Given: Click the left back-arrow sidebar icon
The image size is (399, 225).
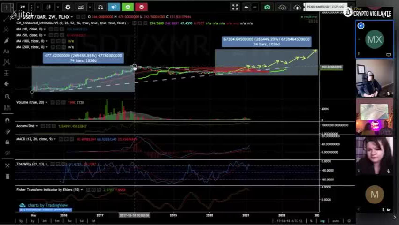Looking at the screenshot, I should click(7, 84).
